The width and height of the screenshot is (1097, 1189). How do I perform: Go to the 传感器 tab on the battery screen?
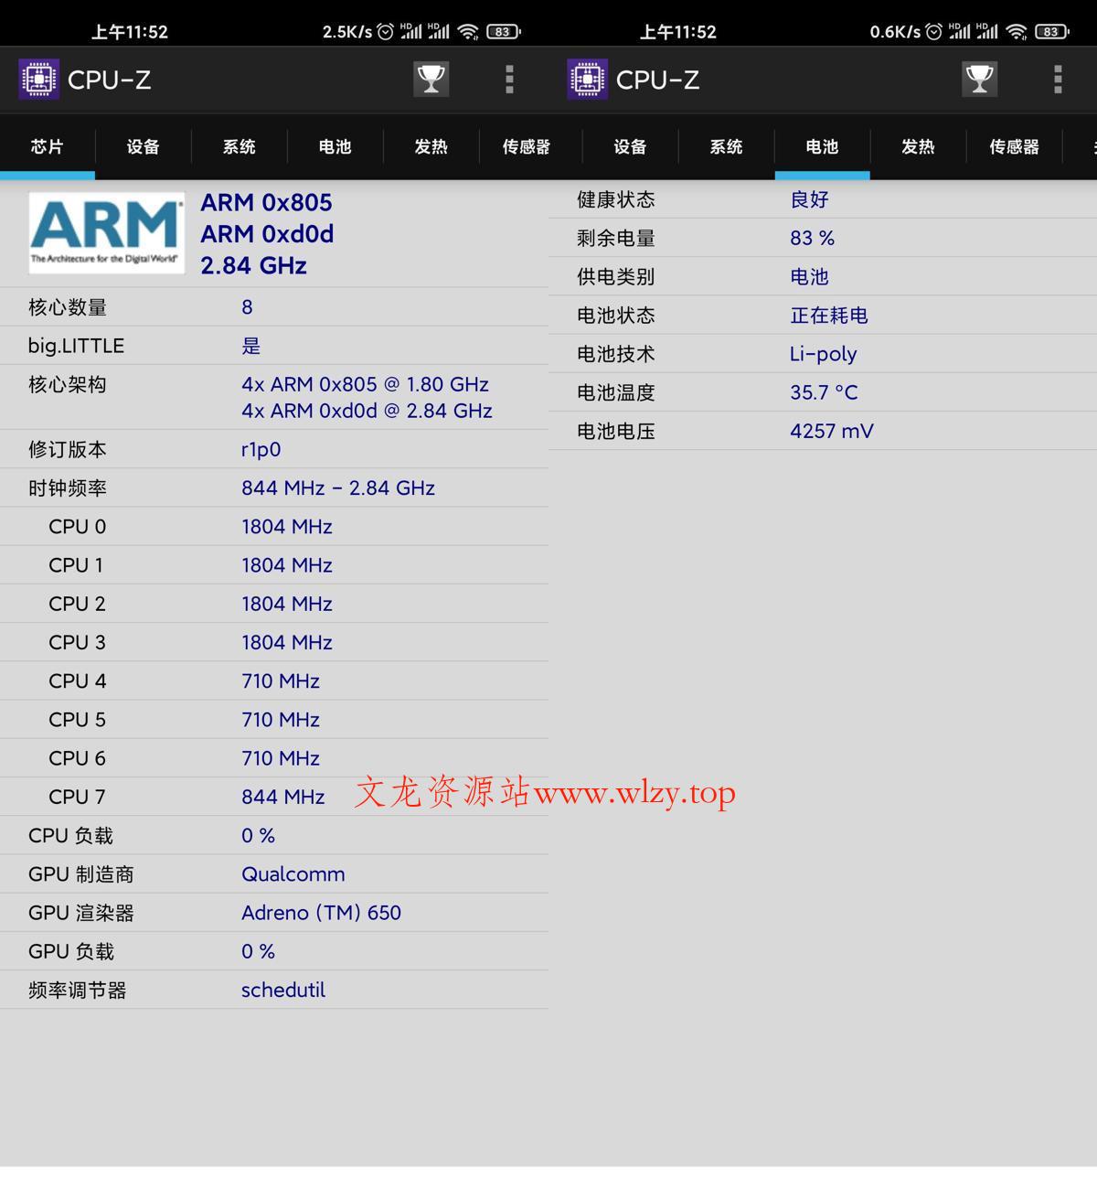1014,146
